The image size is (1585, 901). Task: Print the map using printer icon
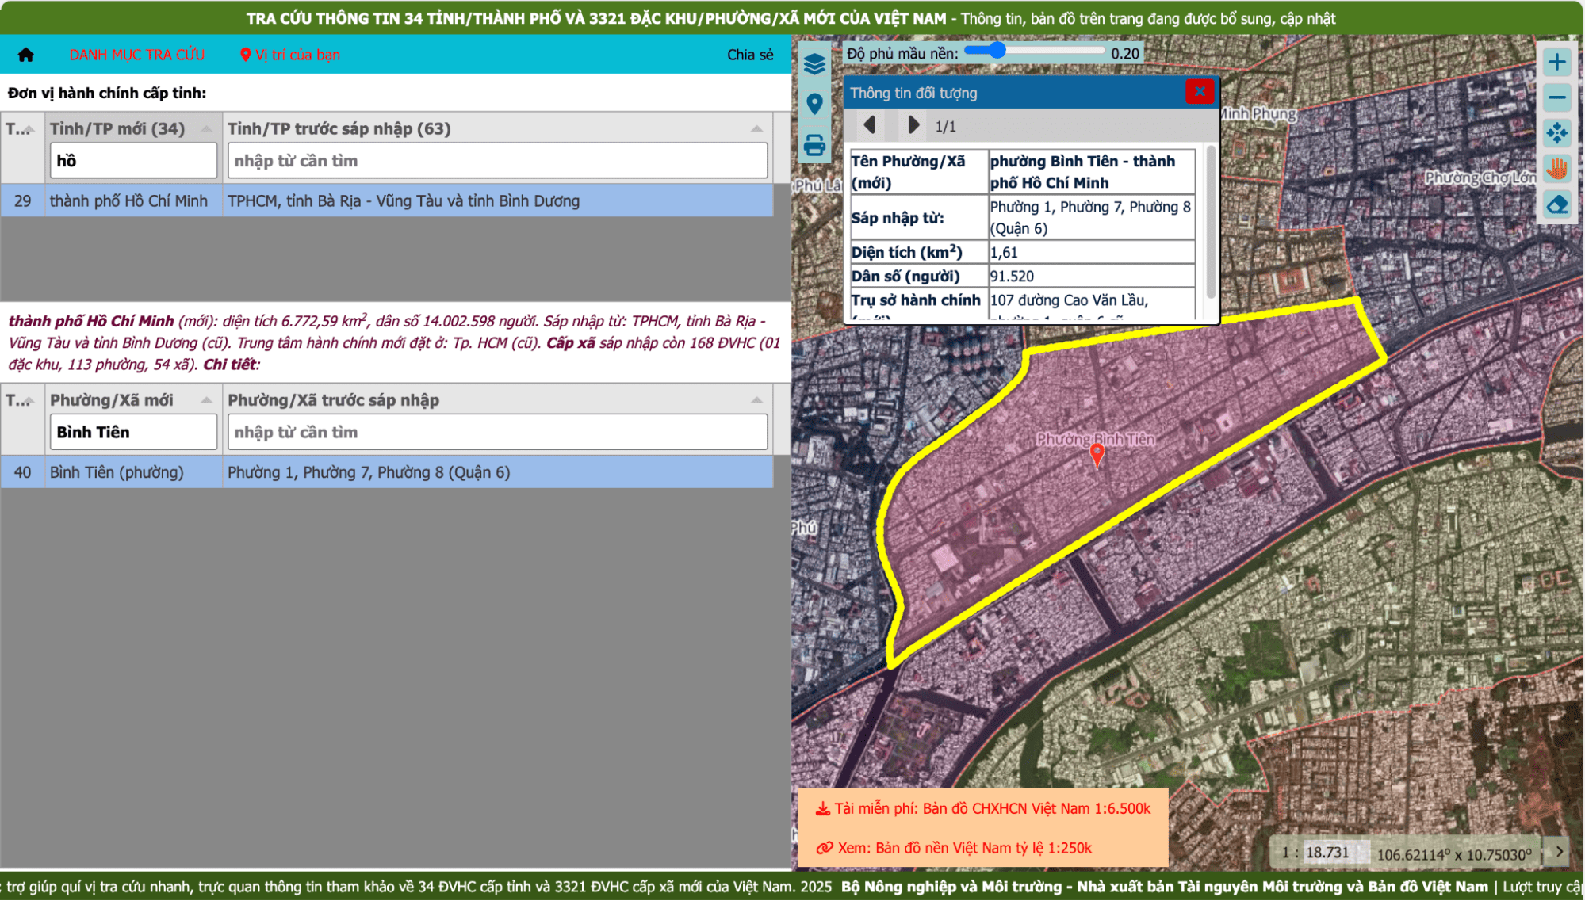[814, 145]
